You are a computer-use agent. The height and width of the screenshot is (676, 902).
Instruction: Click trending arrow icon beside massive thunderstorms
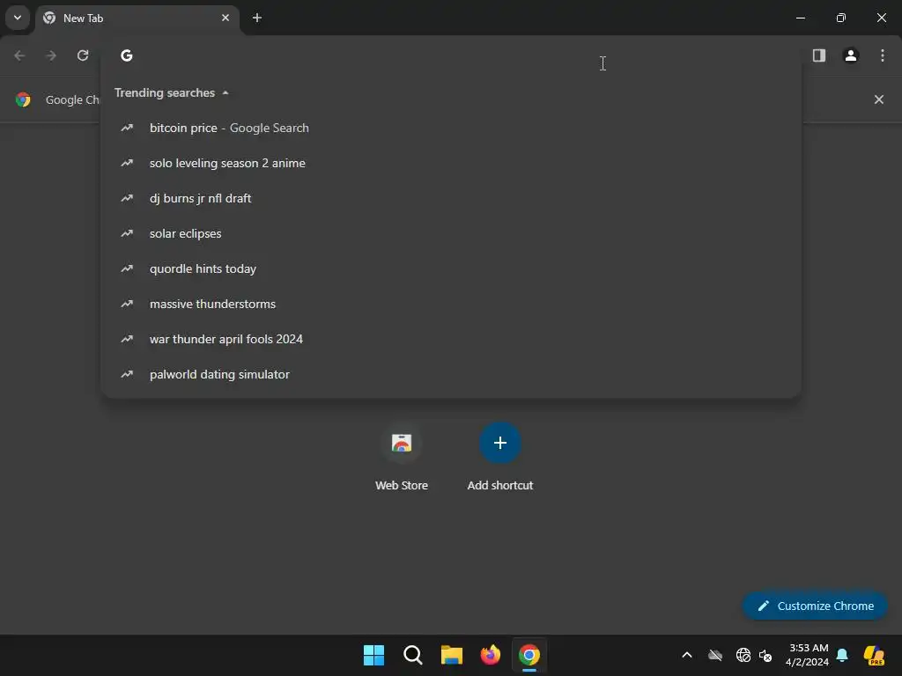pyautogui.click(x=127, y=304)
